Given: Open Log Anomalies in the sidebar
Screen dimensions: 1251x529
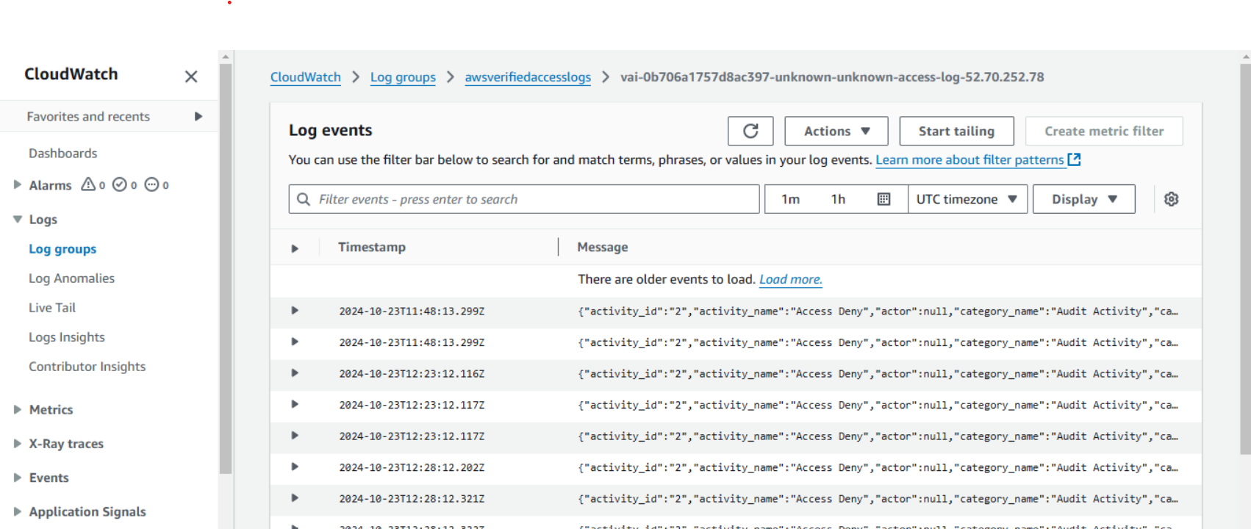Looking at the screenshot, I should [x=71, y=278].
